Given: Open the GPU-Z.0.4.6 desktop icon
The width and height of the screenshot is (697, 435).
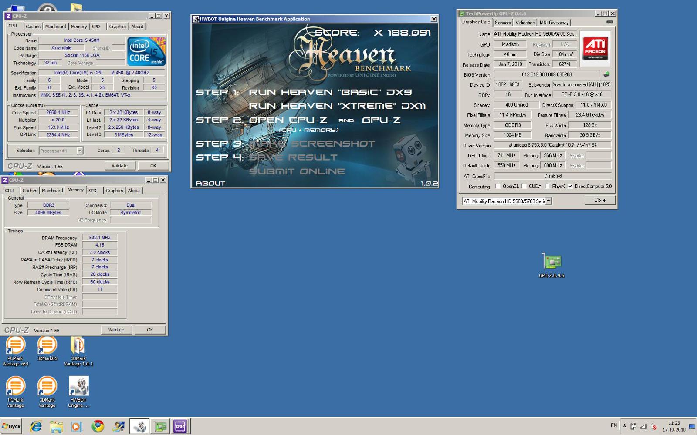Looking at the screenshot, I should [x=552, y=265].
